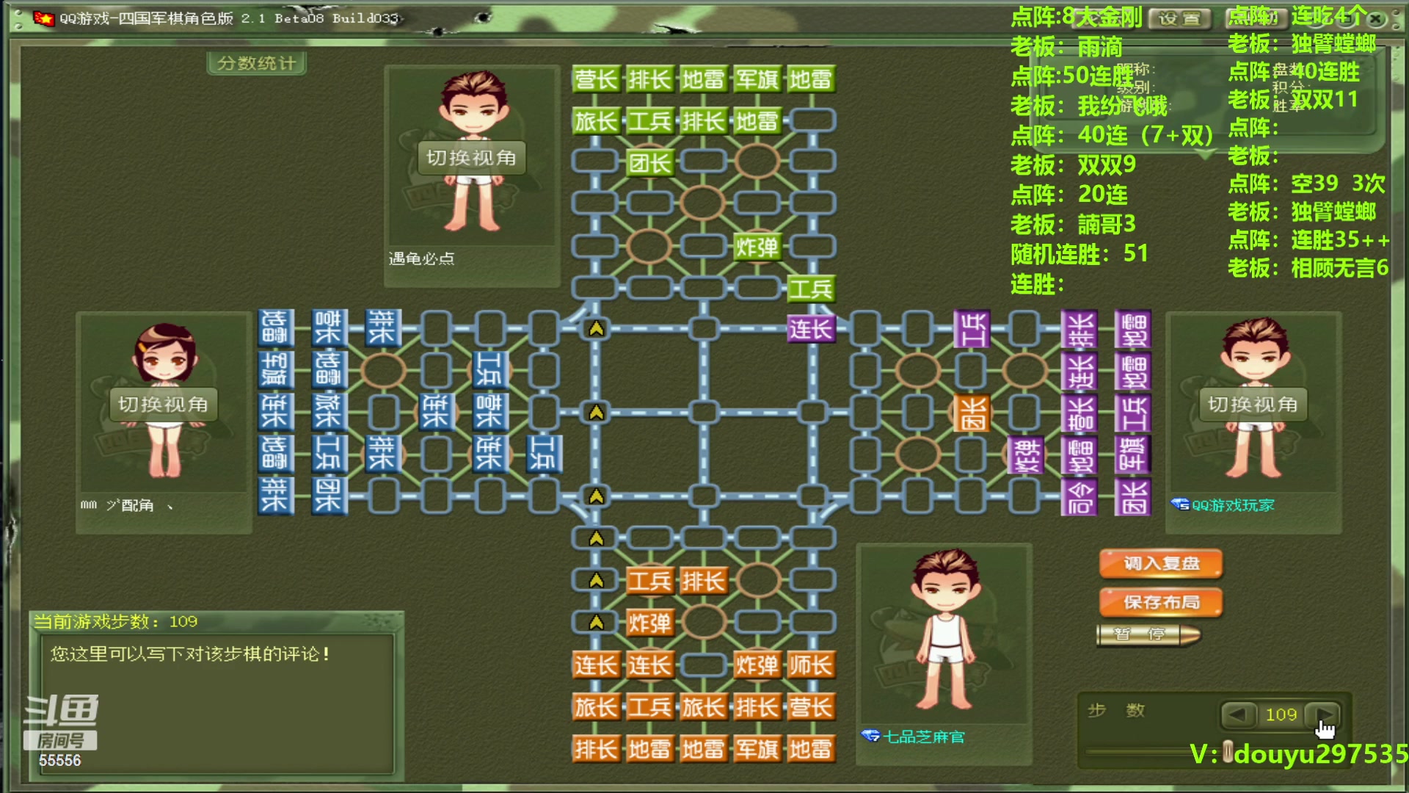Select the blue 旅长 piece
The image size is (1409, 793).
[328, 412]
